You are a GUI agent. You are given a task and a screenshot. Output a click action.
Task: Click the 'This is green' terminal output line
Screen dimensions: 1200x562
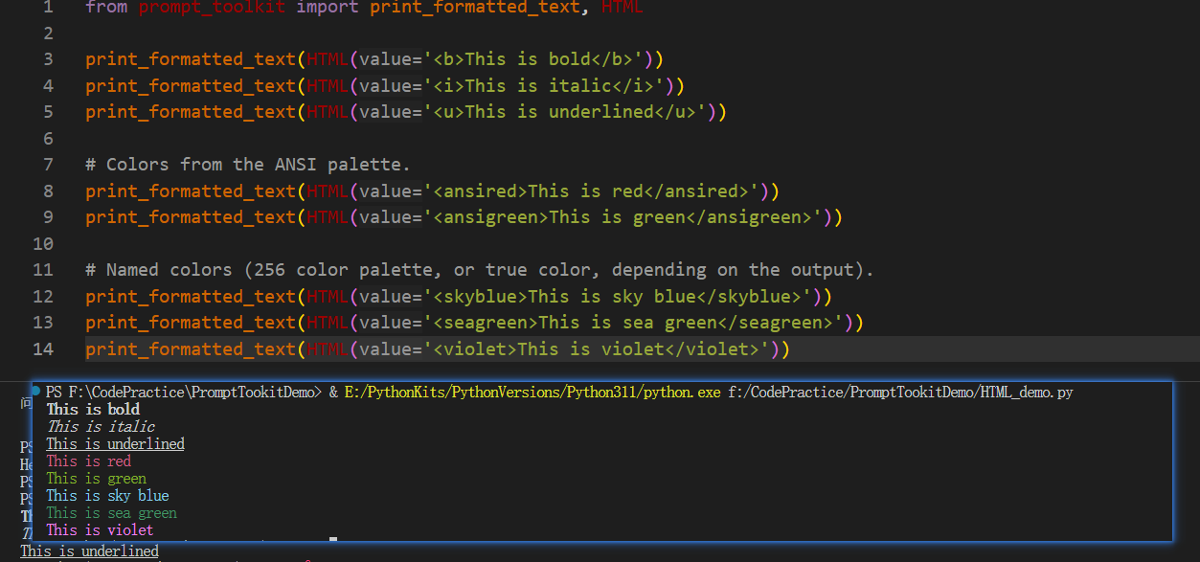click(x=96, y=479)
